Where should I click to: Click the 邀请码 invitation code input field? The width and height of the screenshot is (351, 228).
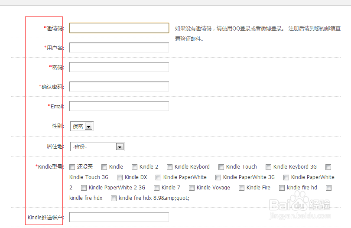[x=119, y=28]
